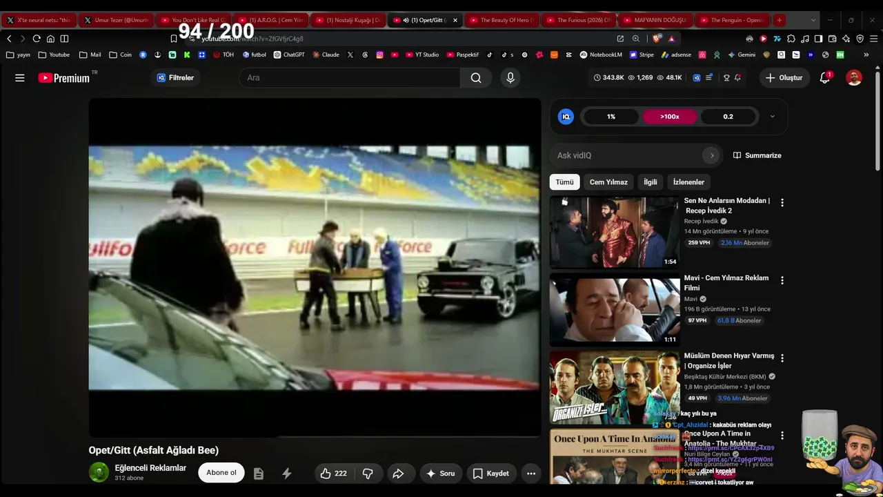This screenshot has height=497, width=883.
Task: Open Eğlenceli Reklamlar channel name link
Action: (150, 468)
